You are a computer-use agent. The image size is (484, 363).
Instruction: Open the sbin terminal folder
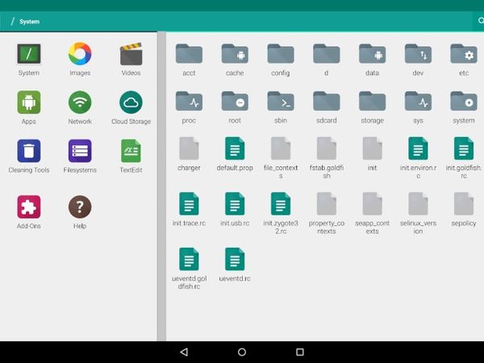coord(281,102)
